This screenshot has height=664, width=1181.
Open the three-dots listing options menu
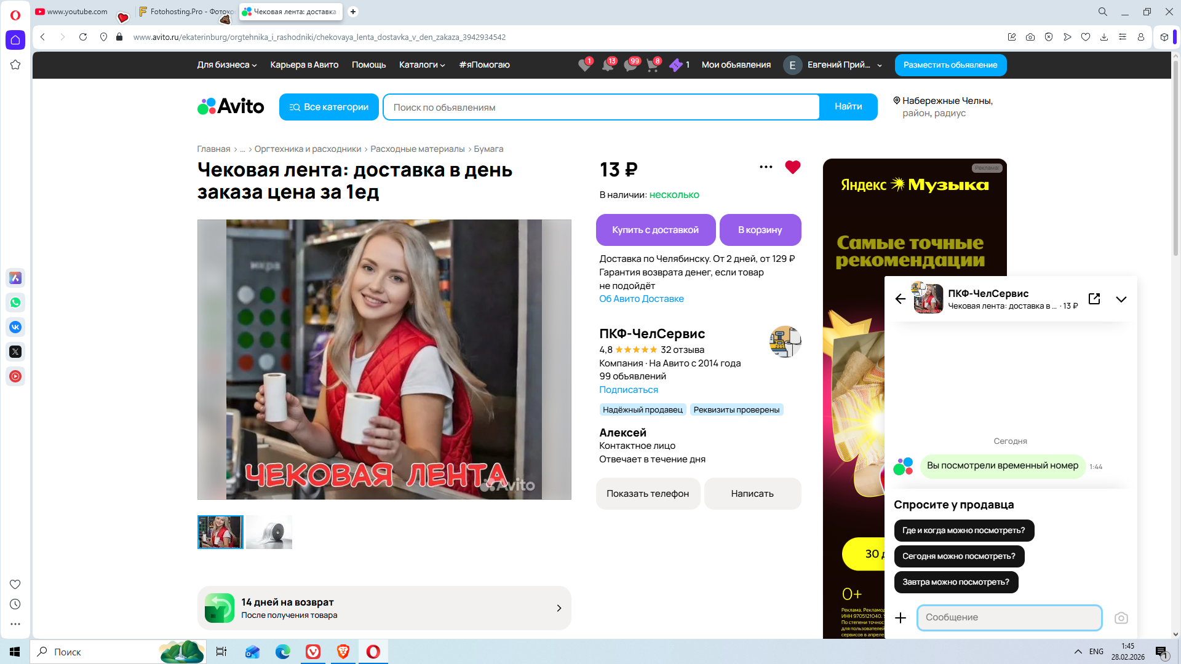766,167
